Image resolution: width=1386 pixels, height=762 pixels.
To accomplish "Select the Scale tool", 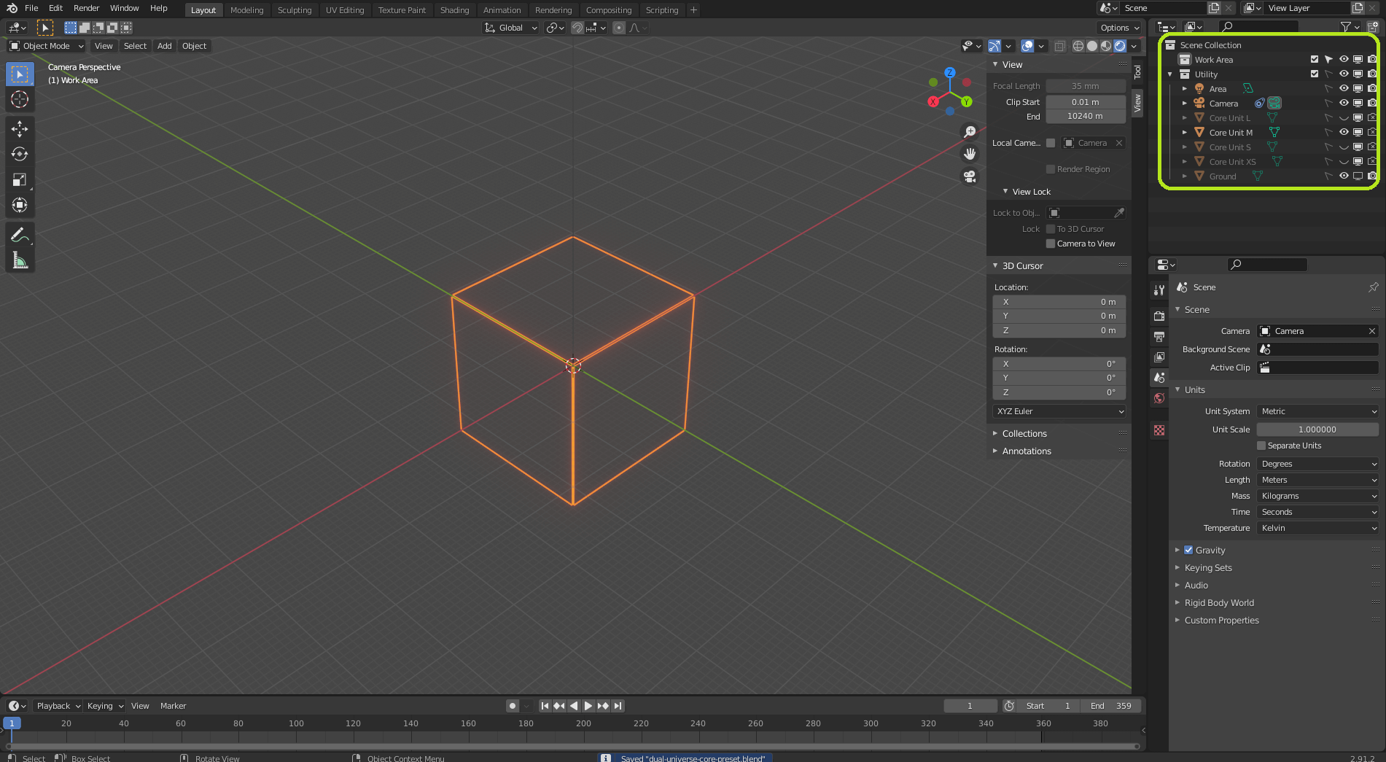I will click(x=20, y=179).
